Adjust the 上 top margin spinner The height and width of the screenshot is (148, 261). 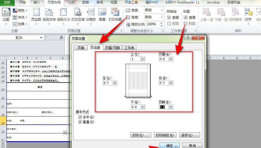(143, 59)
